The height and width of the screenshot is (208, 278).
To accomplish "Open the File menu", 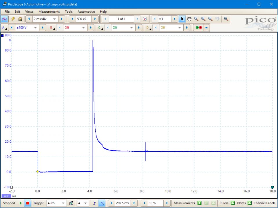I will 7,12.
